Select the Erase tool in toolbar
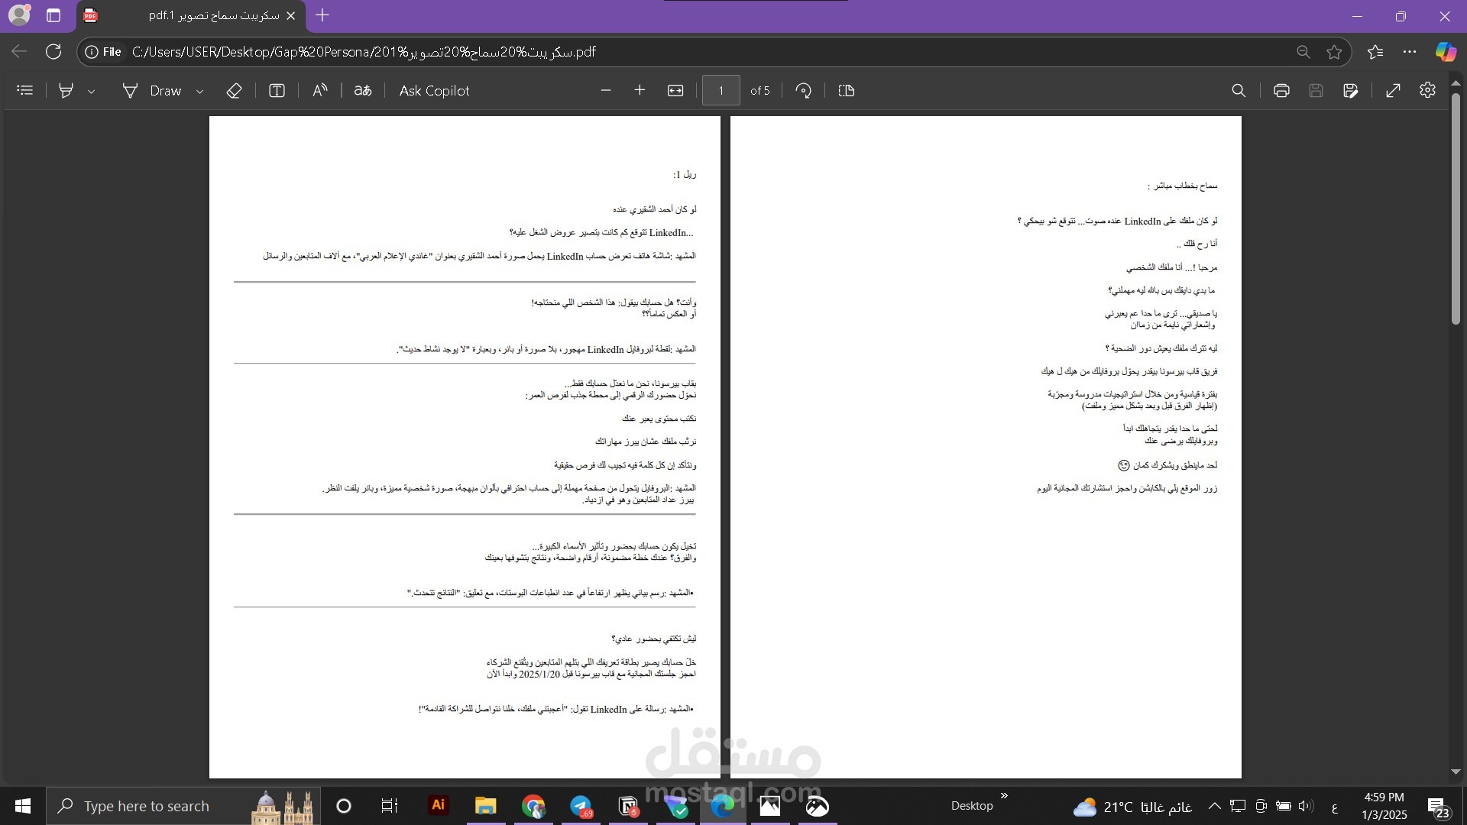Image resolution: width=1467 pixels, height=825 pixels. click(x=235, y=91)
